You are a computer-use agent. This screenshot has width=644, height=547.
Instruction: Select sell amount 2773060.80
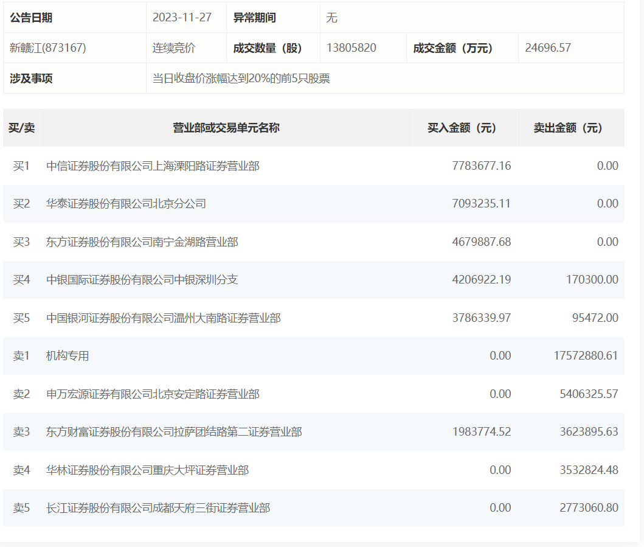coord(589,507)
